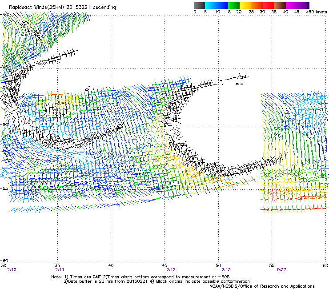Click the pass time '2:11' label
This screenshot has width=329, height=289.
click(60, 270)
